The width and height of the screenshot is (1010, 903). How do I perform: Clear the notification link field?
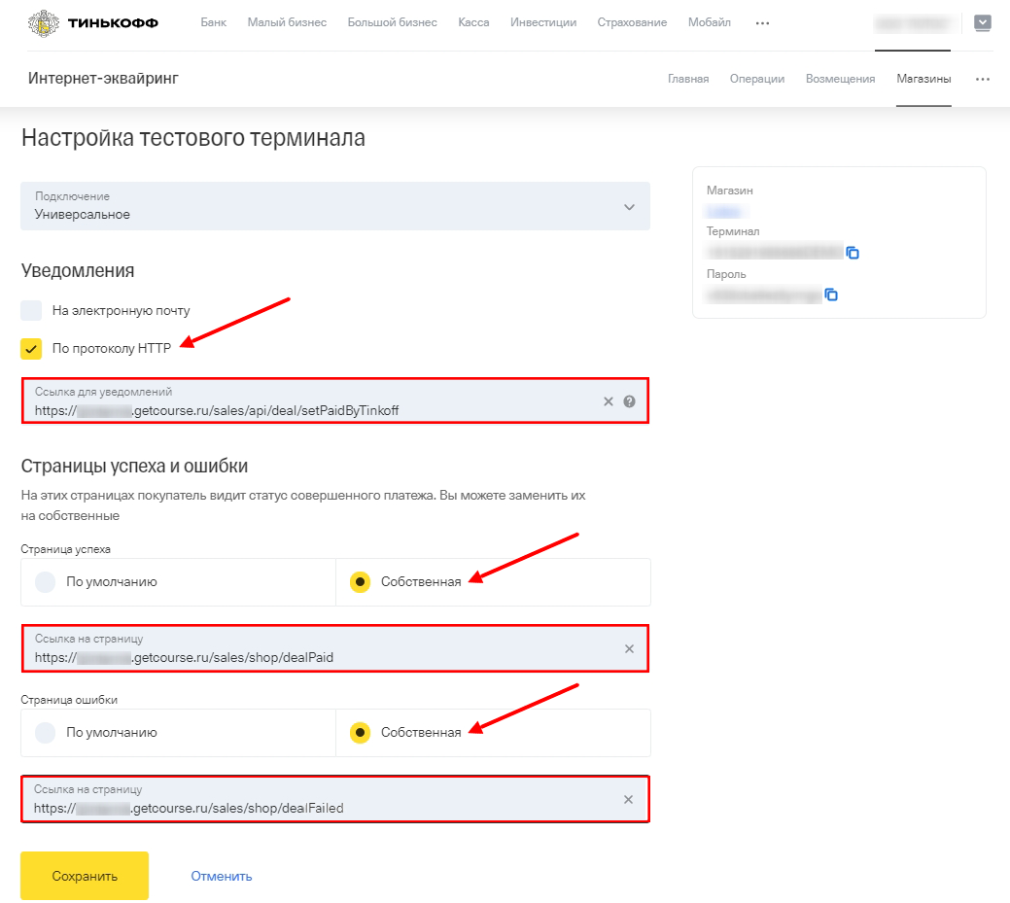pos(609,401)
